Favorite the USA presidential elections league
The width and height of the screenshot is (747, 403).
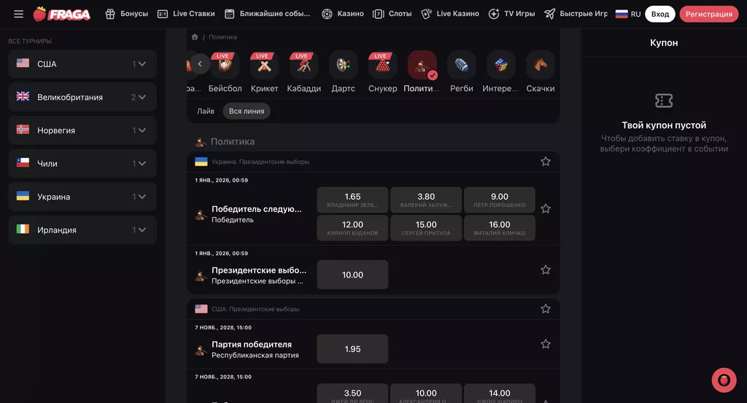pos(546,309)
